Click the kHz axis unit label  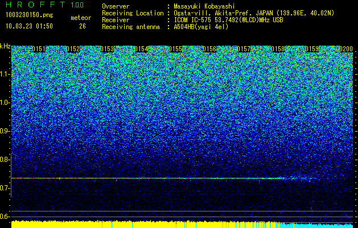(x=5, y=46)
